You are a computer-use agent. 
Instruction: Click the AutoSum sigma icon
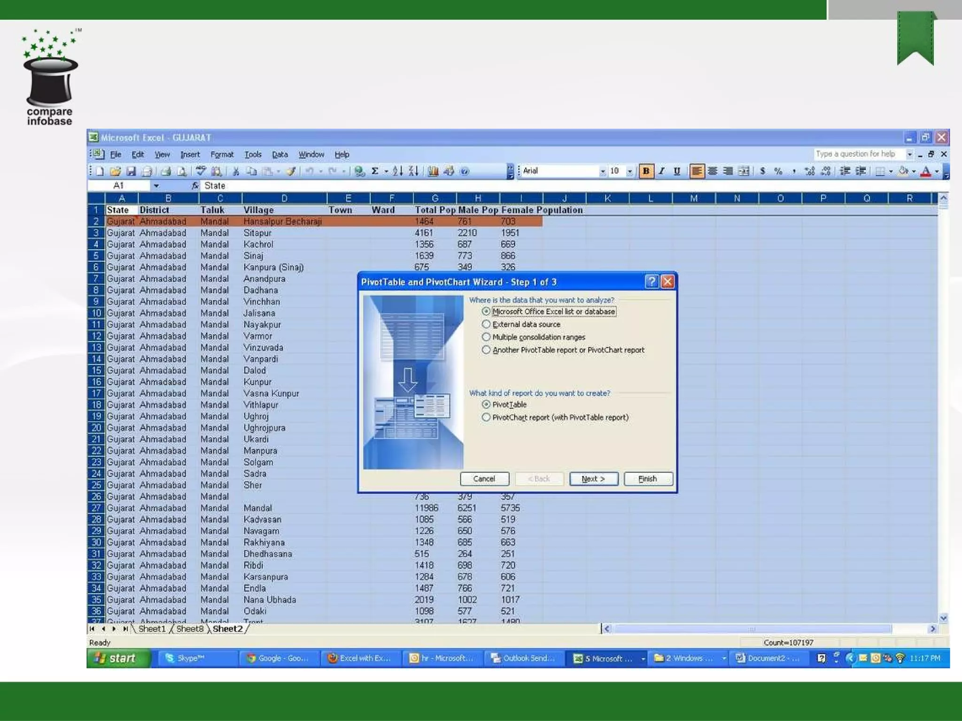click(375, 171)
